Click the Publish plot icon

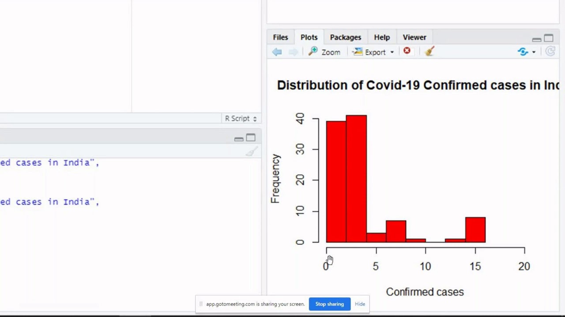pos(523,52)
